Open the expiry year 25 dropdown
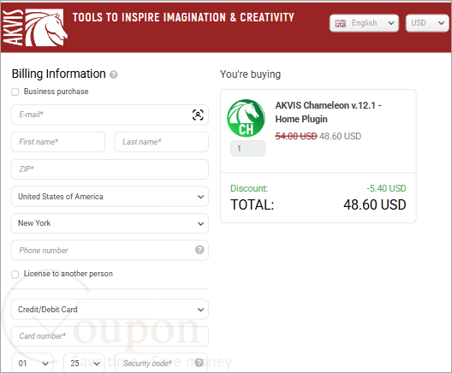This screenshot has width=452, height=373. pos(84,363)
